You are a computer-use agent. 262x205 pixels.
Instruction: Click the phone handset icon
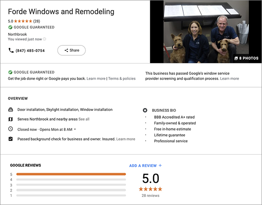coord(11,50)
